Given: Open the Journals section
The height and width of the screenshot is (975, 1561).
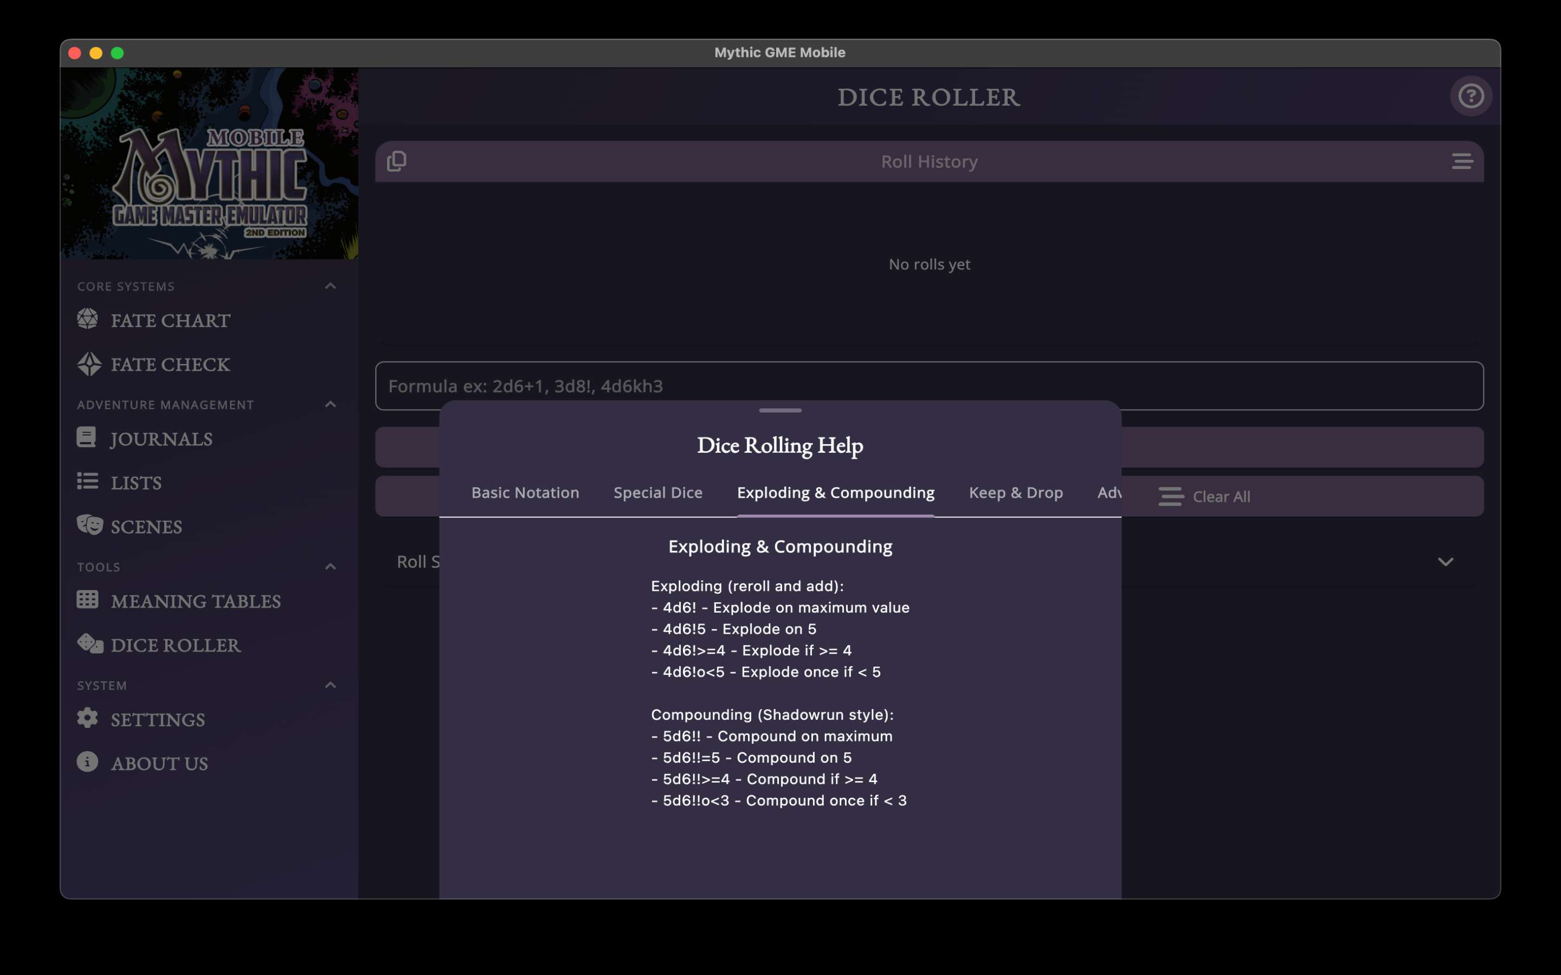Looking at the screenshot, I should coord(160,439).
